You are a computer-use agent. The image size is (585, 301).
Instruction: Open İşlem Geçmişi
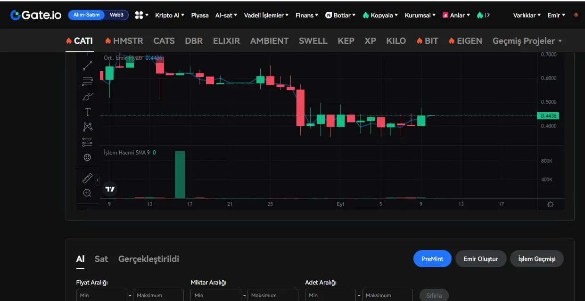point(537,259)
